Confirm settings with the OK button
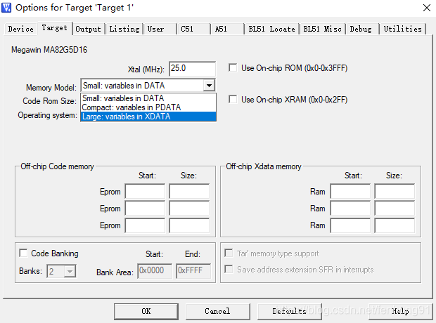436x323 pixels. [x=146, y=311]
